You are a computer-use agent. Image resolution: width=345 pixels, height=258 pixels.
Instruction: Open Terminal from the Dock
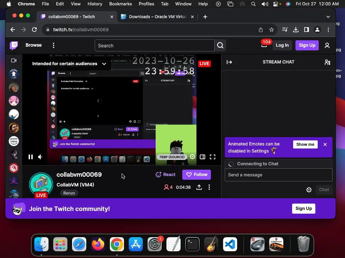pos(192,244)
